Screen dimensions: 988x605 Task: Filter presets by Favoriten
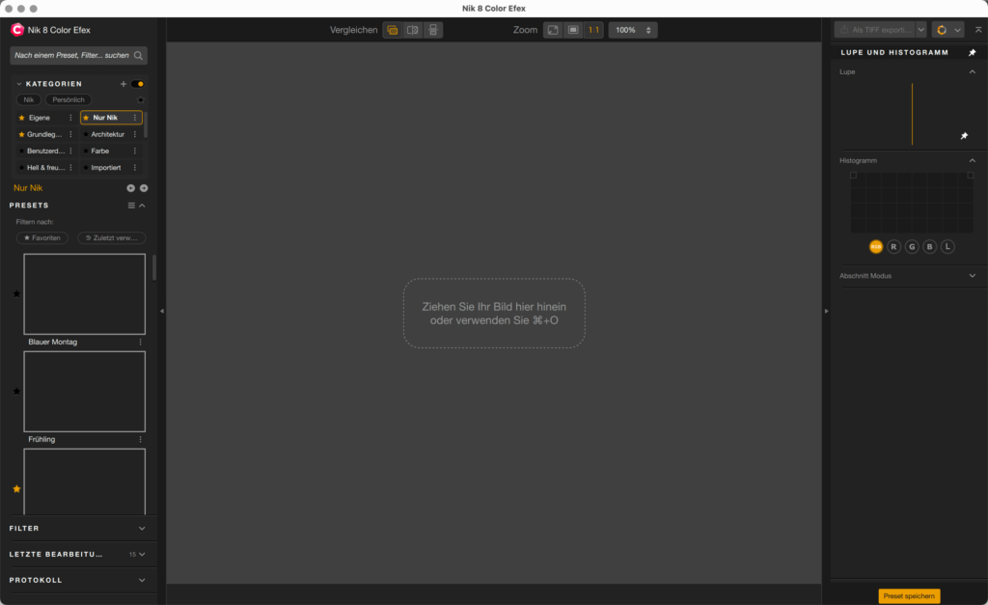(x=42, y=238)
